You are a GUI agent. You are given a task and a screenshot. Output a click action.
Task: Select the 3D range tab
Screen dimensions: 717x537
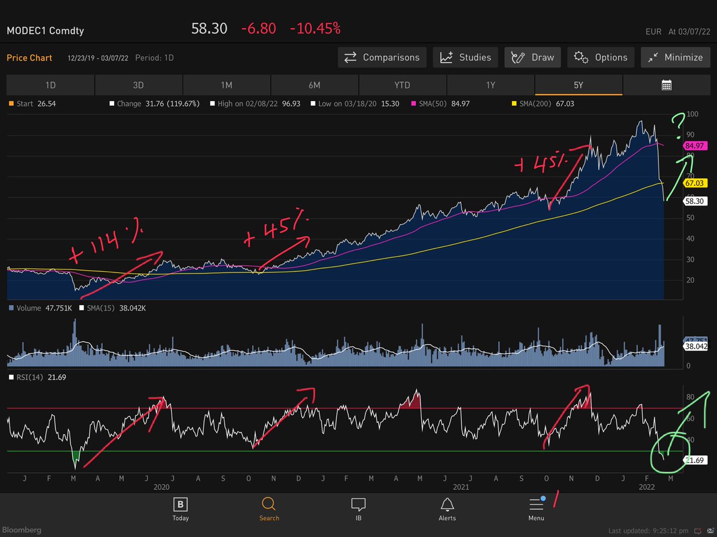click(x=139, y=85)
